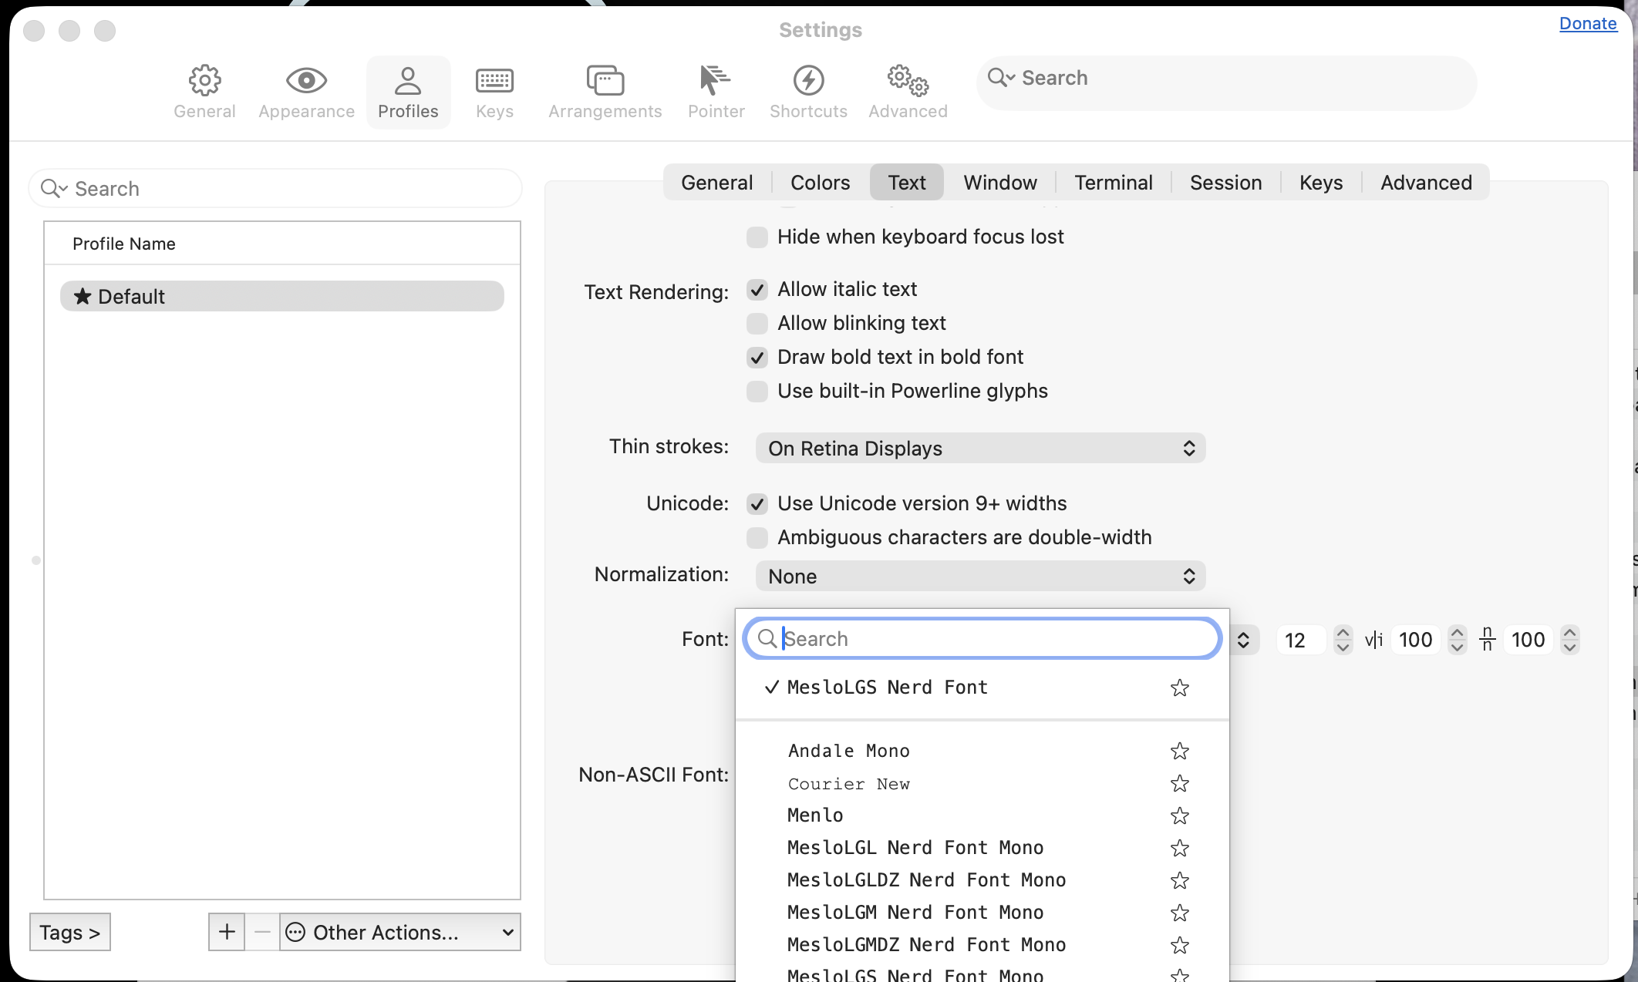Change the Normalization dropdown from None
The image size is (1638, 982).
coord(979,576)
